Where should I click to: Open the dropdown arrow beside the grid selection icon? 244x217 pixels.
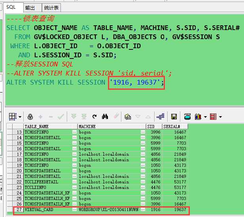click(20, 117)
